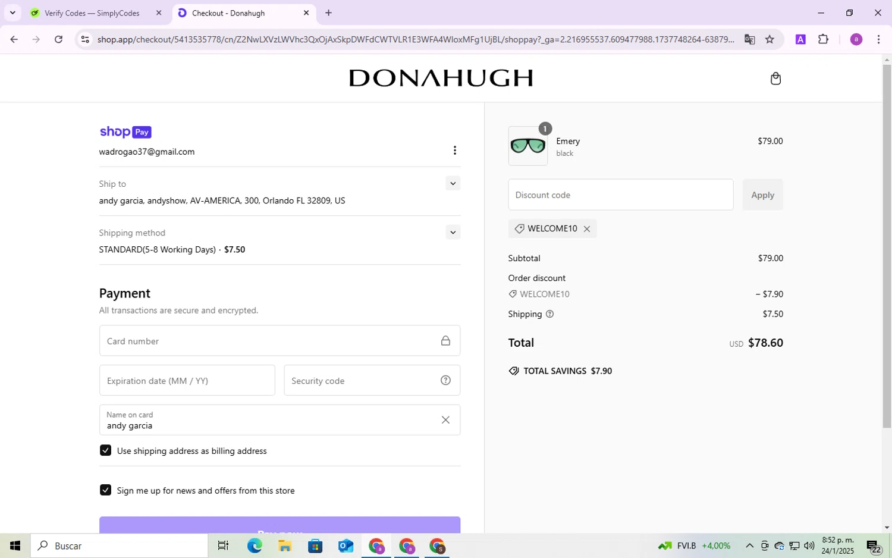Open Outlook from the taskbar
Screen dimensions: 892x558
(346, 546)
